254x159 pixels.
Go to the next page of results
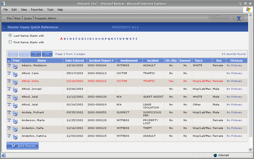[x=36, y=54]
